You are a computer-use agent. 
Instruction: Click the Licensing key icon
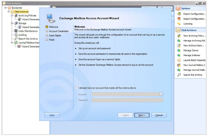(x=179, y=24)
